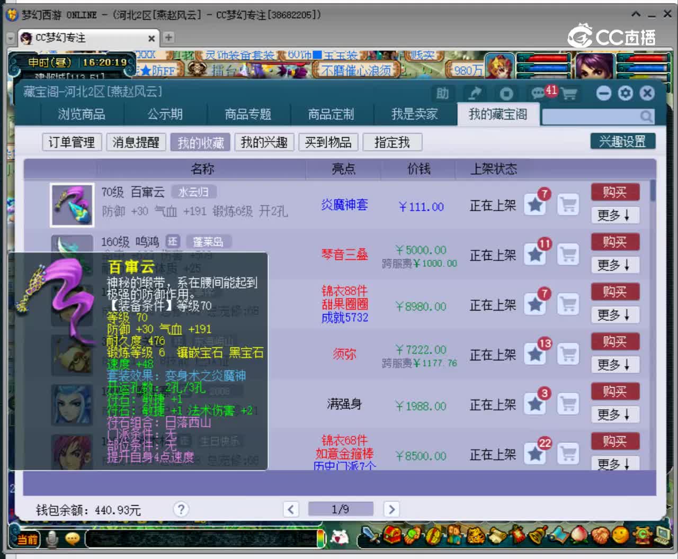Buy the 须弥 listing with 购买
678x559 pixels.
click(614, 341)
